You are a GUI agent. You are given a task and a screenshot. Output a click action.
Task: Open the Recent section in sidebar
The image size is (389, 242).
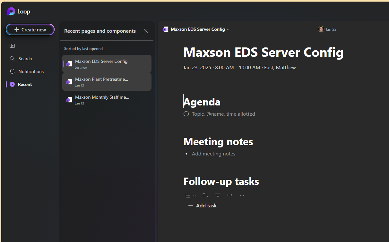25,84
